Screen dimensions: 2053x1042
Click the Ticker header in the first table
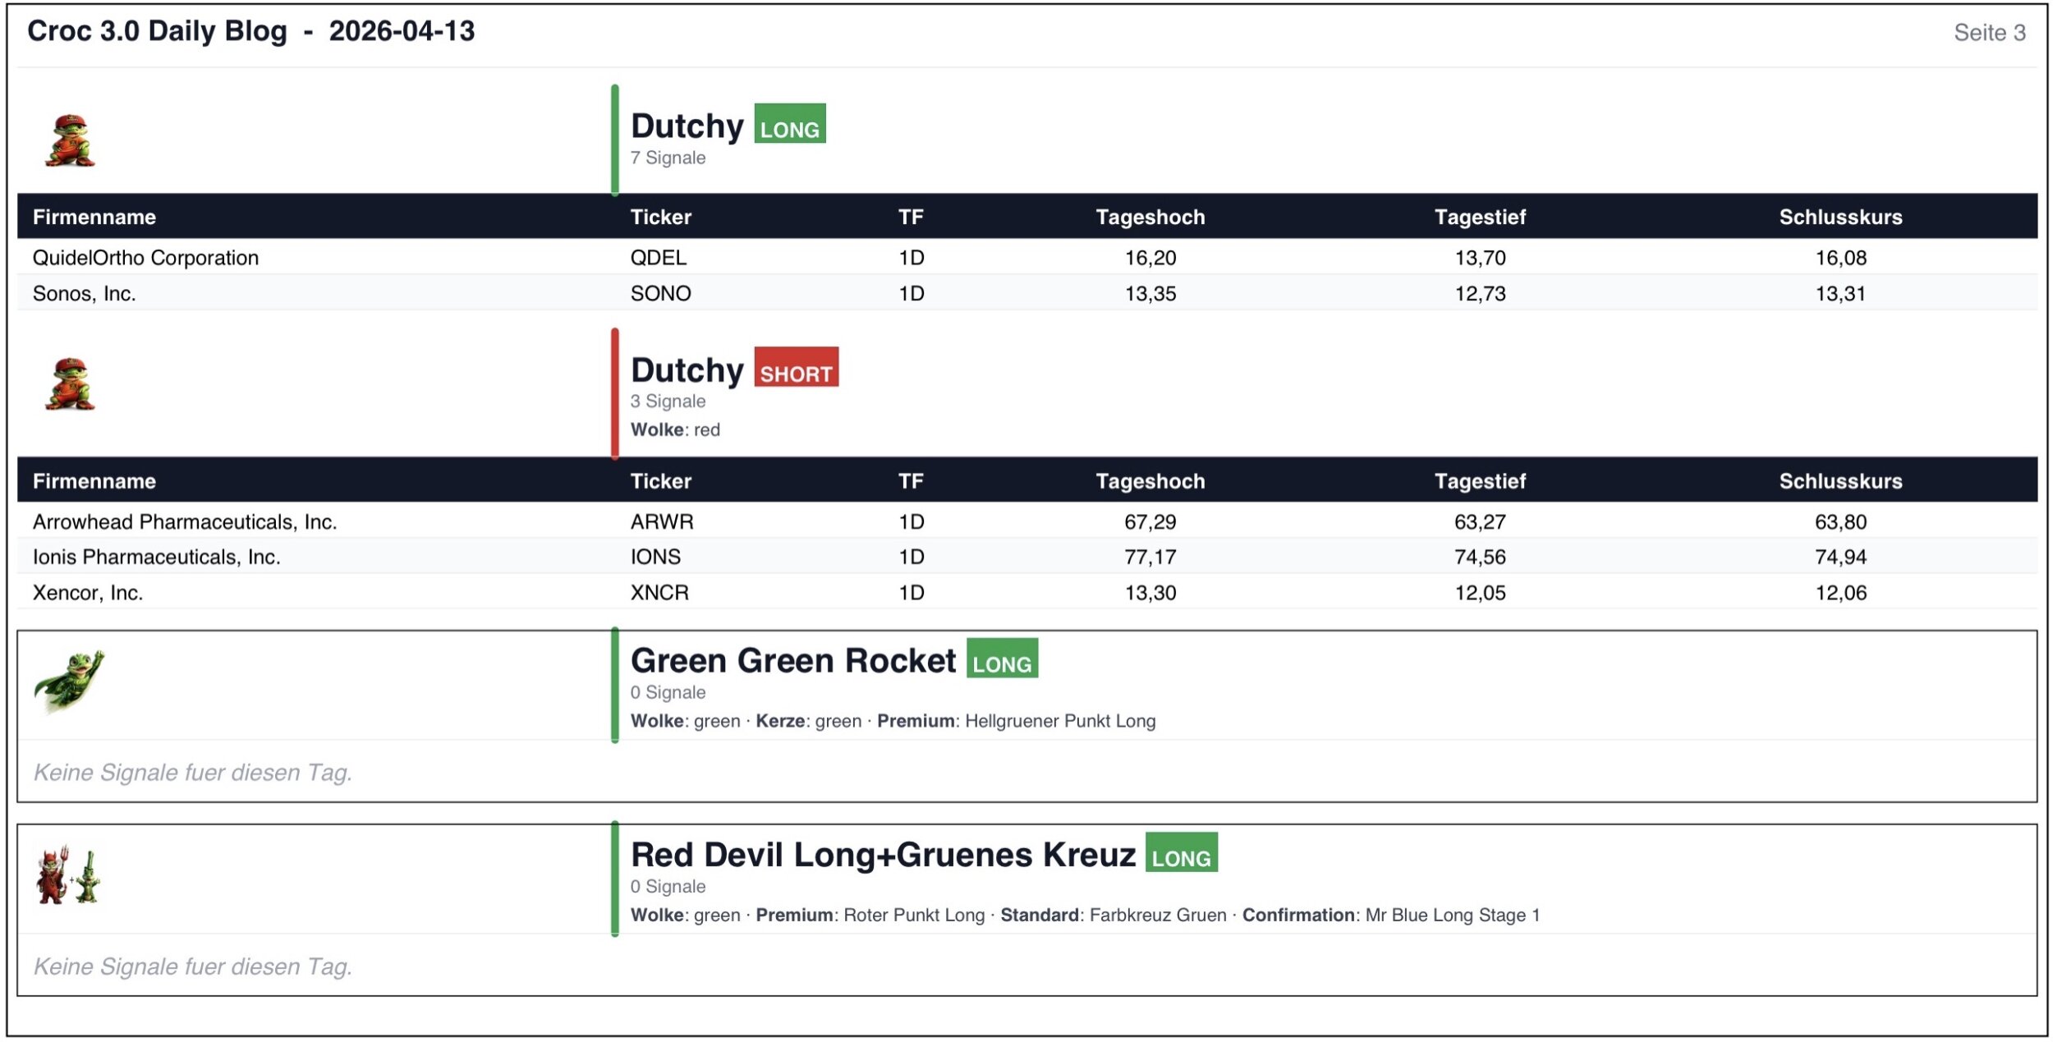pyautogui.click(x=660, y=217)
